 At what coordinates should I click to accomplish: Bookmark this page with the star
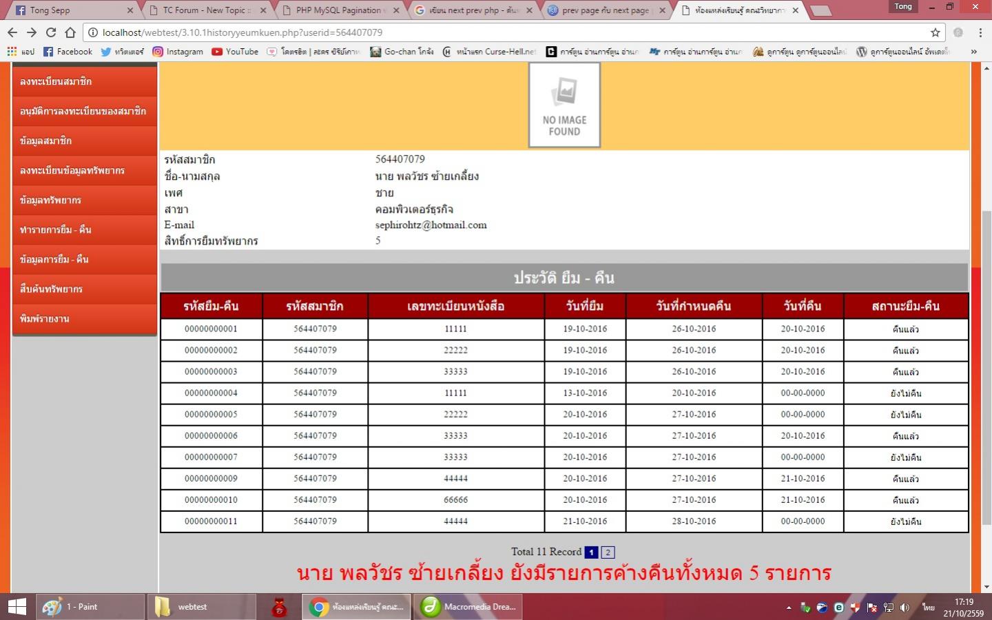(x=935, y=32)
